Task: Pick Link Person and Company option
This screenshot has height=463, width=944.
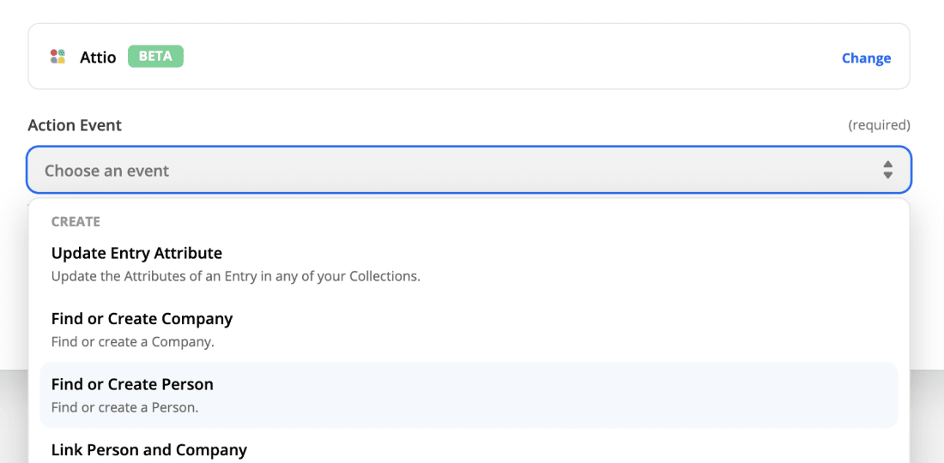Action: 148,449
